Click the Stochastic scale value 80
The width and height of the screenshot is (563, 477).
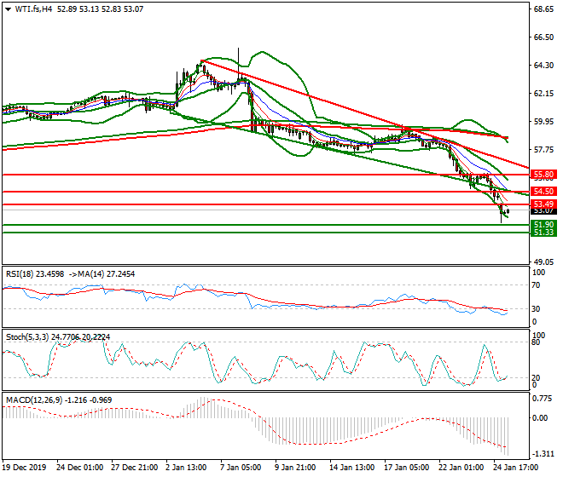click(536, 342)
